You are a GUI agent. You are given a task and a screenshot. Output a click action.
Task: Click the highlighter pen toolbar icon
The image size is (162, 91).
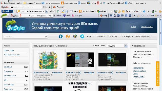tap(63, 11)
